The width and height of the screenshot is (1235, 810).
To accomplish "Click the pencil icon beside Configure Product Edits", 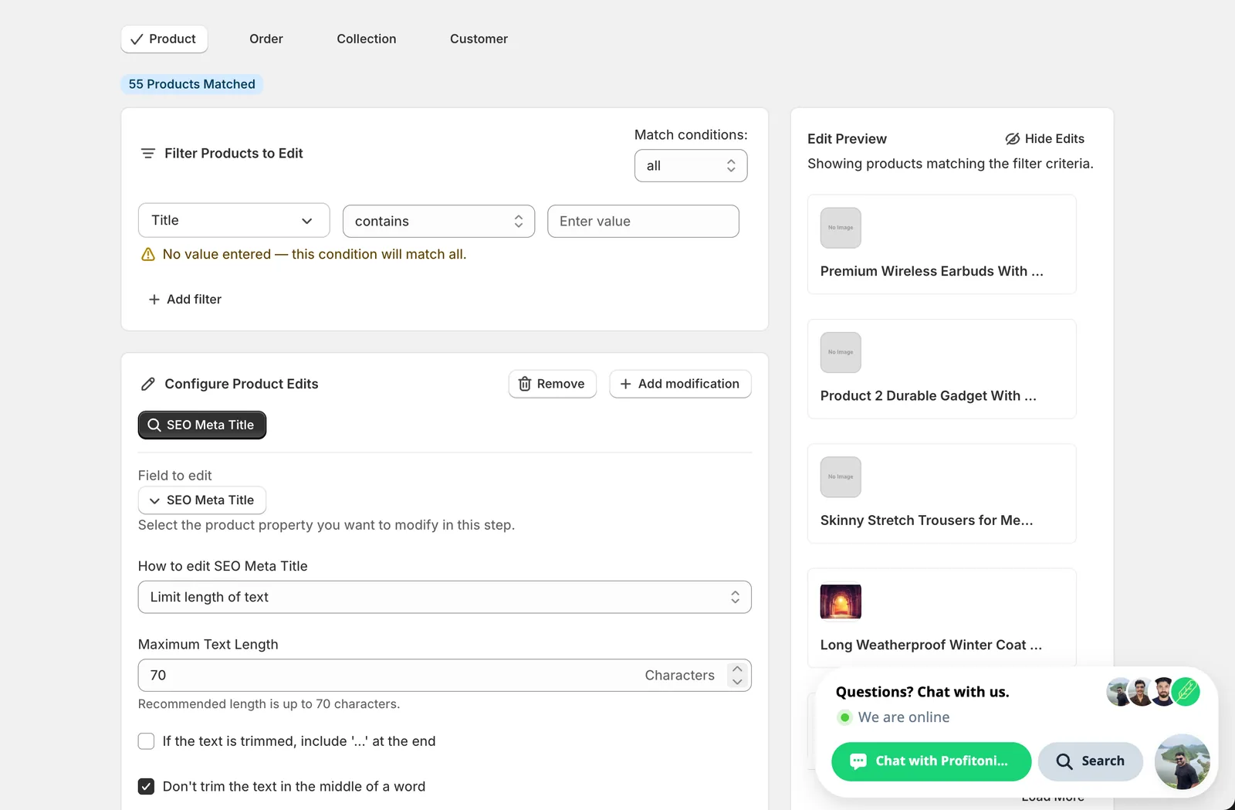I will (148, 385).
